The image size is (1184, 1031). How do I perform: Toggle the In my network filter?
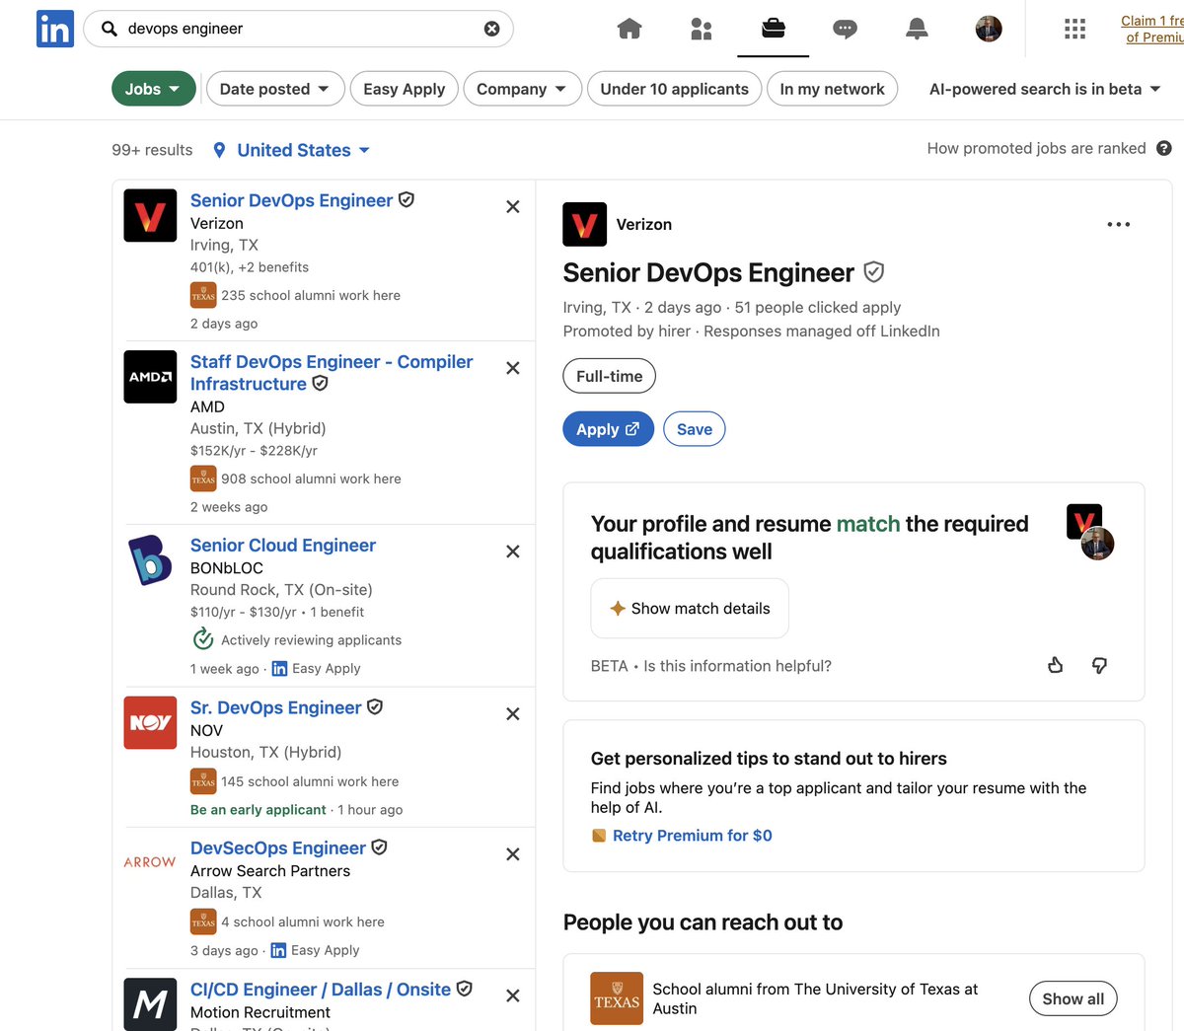(832, 89)
